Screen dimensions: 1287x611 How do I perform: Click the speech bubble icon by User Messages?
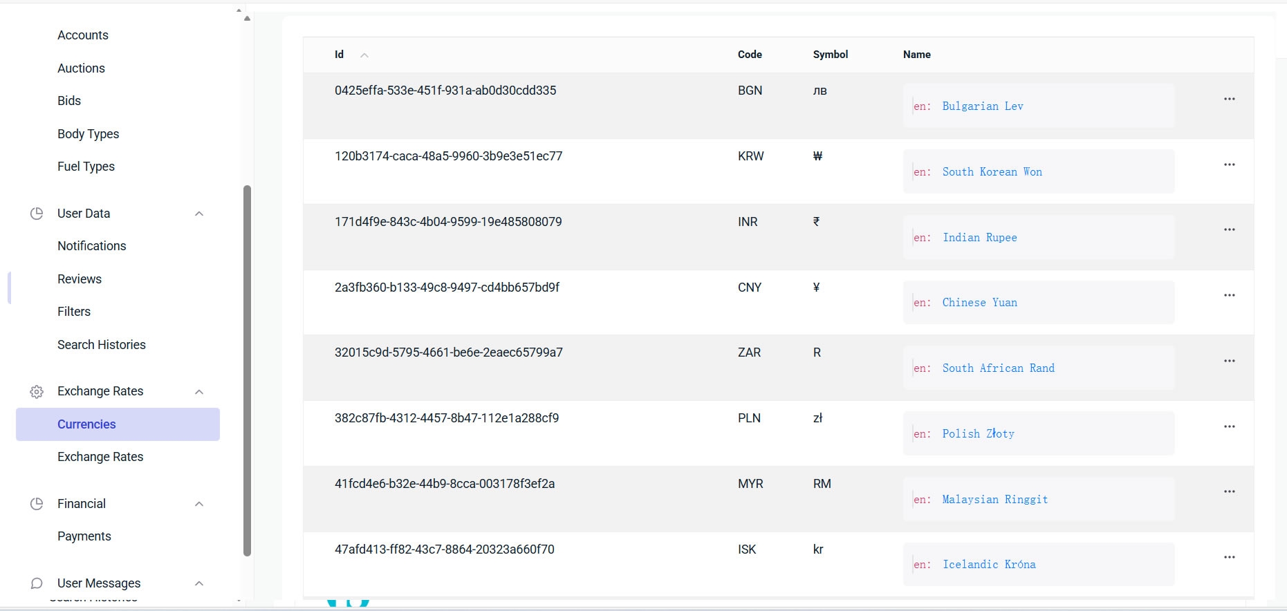pyautogui.click(x=37, y=583)
